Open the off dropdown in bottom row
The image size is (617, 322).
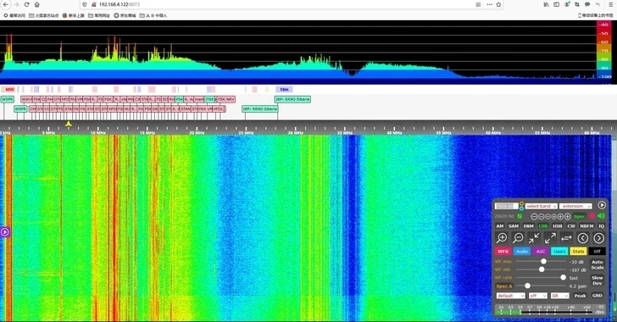(538, 296)
